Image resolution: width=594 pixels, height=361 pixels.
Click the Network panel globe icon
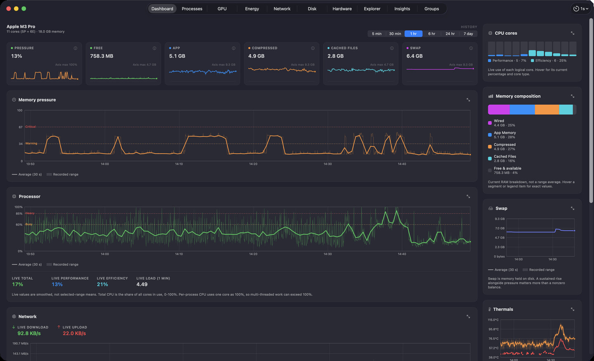coord(14,316)
